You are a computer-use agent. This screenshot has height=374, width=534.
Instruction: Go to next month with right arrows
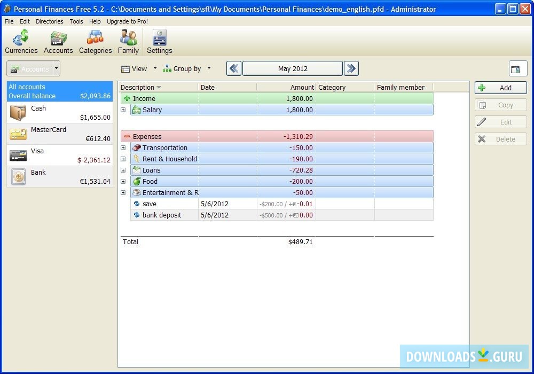point(351,68)
